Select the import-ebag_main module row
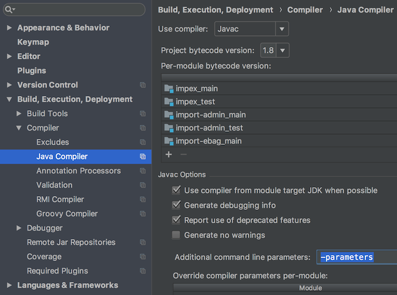397x295 pixels. pyautogui.click(x=209, y=141)
